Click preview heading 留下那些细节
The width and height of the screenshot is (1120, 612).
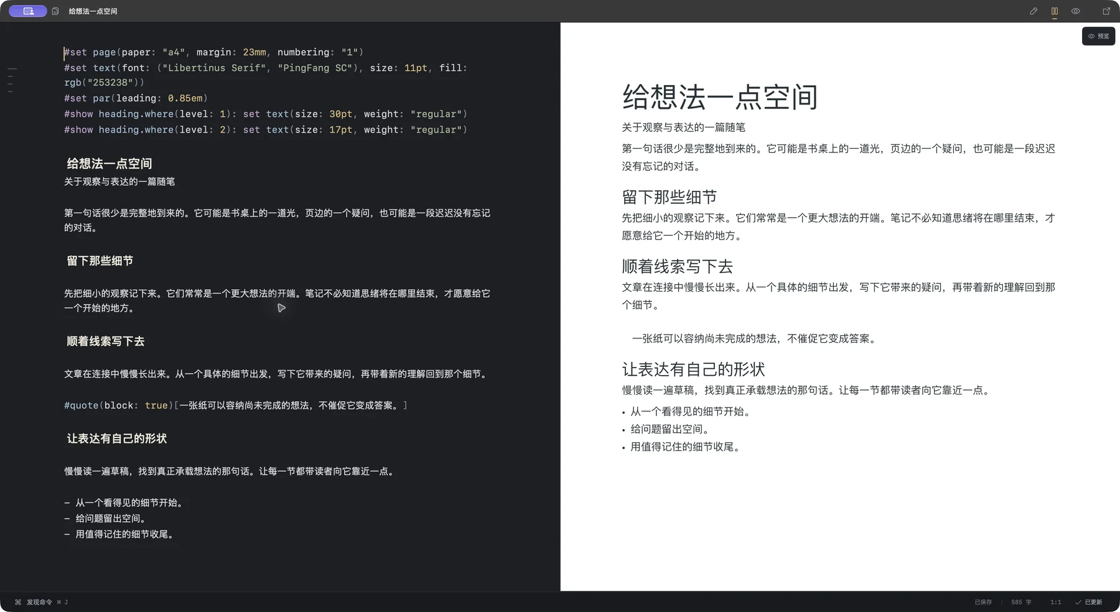pos(670,197)
